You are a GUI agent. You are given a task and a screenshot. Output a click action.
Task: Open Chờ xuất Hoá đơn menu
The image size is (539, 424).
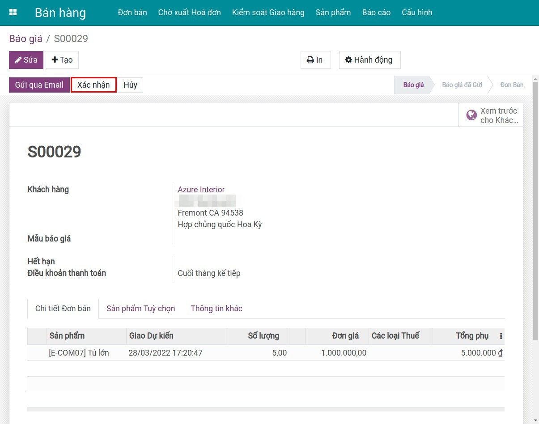tap(190, 13)
